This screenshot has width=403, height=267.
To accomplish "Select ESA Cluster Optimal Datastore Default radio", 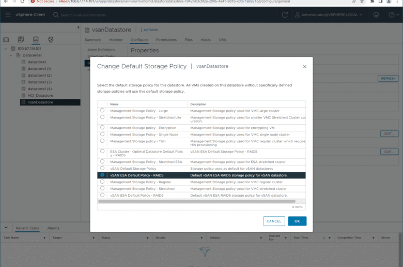I will pos(102,151).
